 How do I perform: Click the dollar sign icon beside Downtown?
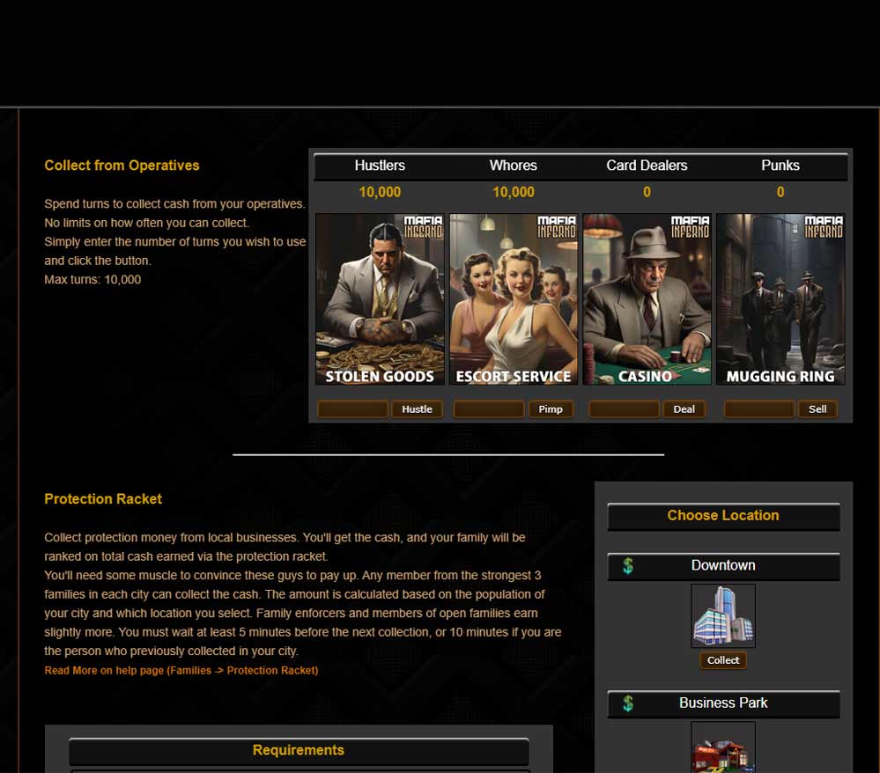pyautogui.click(x=628, y=565)
